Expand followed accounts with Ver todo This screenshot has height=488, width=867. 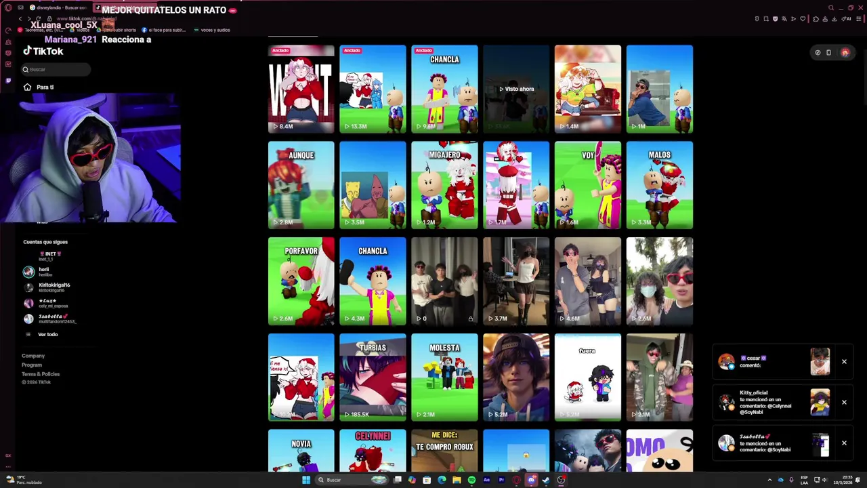click(42, 334)
